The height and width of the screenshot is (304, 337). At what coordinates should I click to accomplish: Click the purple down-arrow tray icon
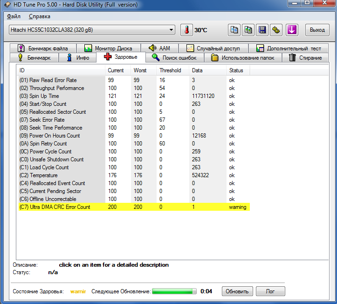click(x=292, y=30)
